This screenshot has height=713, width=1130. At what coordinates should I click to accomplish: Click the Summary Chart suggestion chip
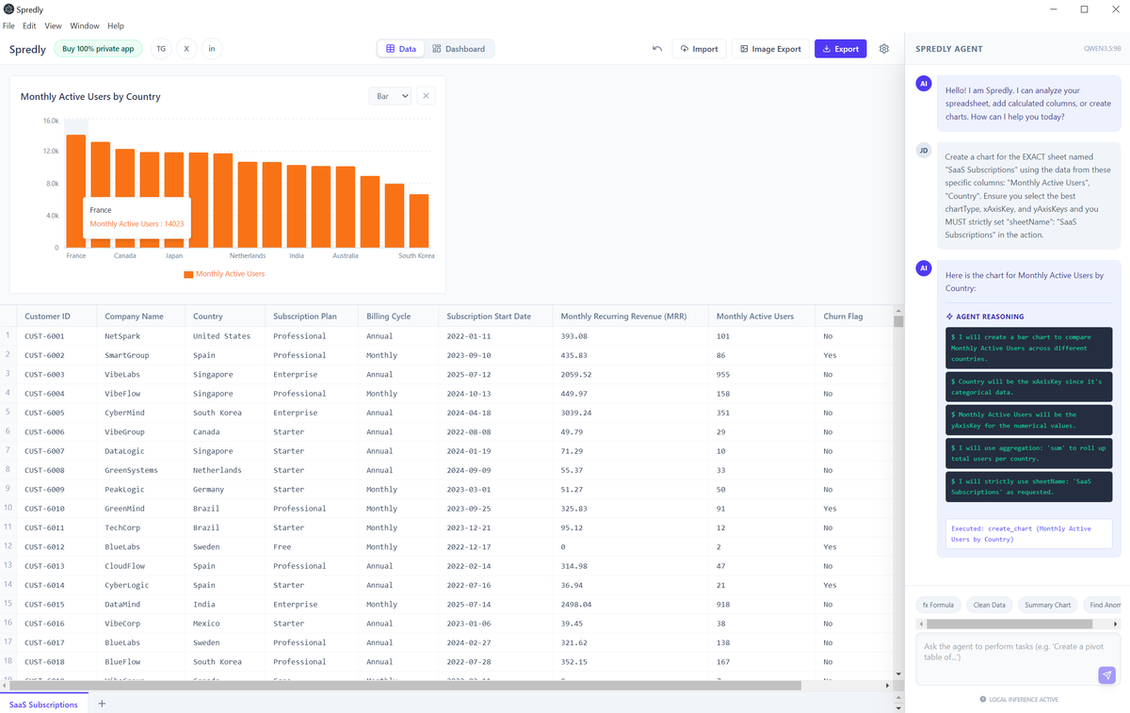(x=1047, y=605)
